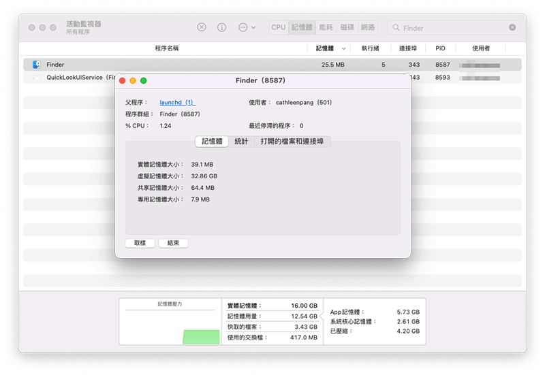Click the 417.0 MB swap used value
Screen dimensions: 545x375
304,338
